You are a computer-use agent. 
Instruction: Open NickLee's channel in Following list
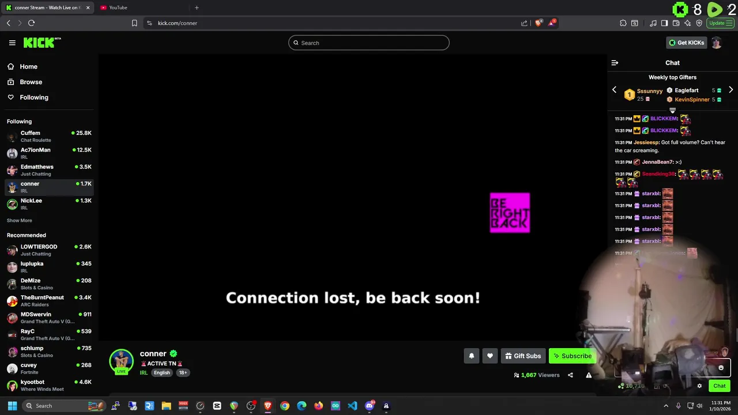pyautogui.click(x=49, y=204)
